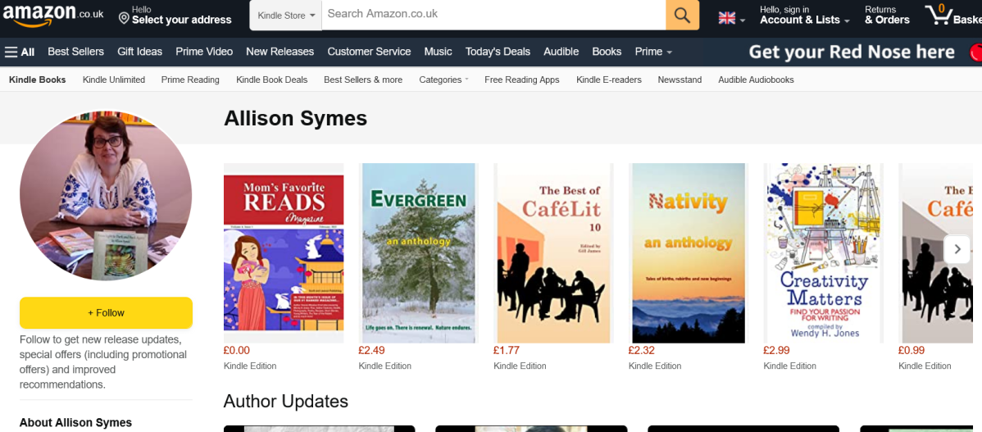
Task: Type in the Search Amazon.co.uk field
Action: coord(493,14)
